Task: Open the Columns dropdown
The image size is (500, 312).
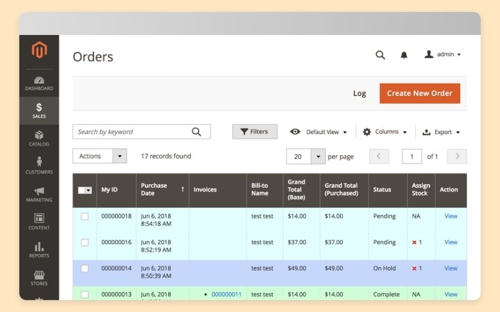Action: (384, 132)
